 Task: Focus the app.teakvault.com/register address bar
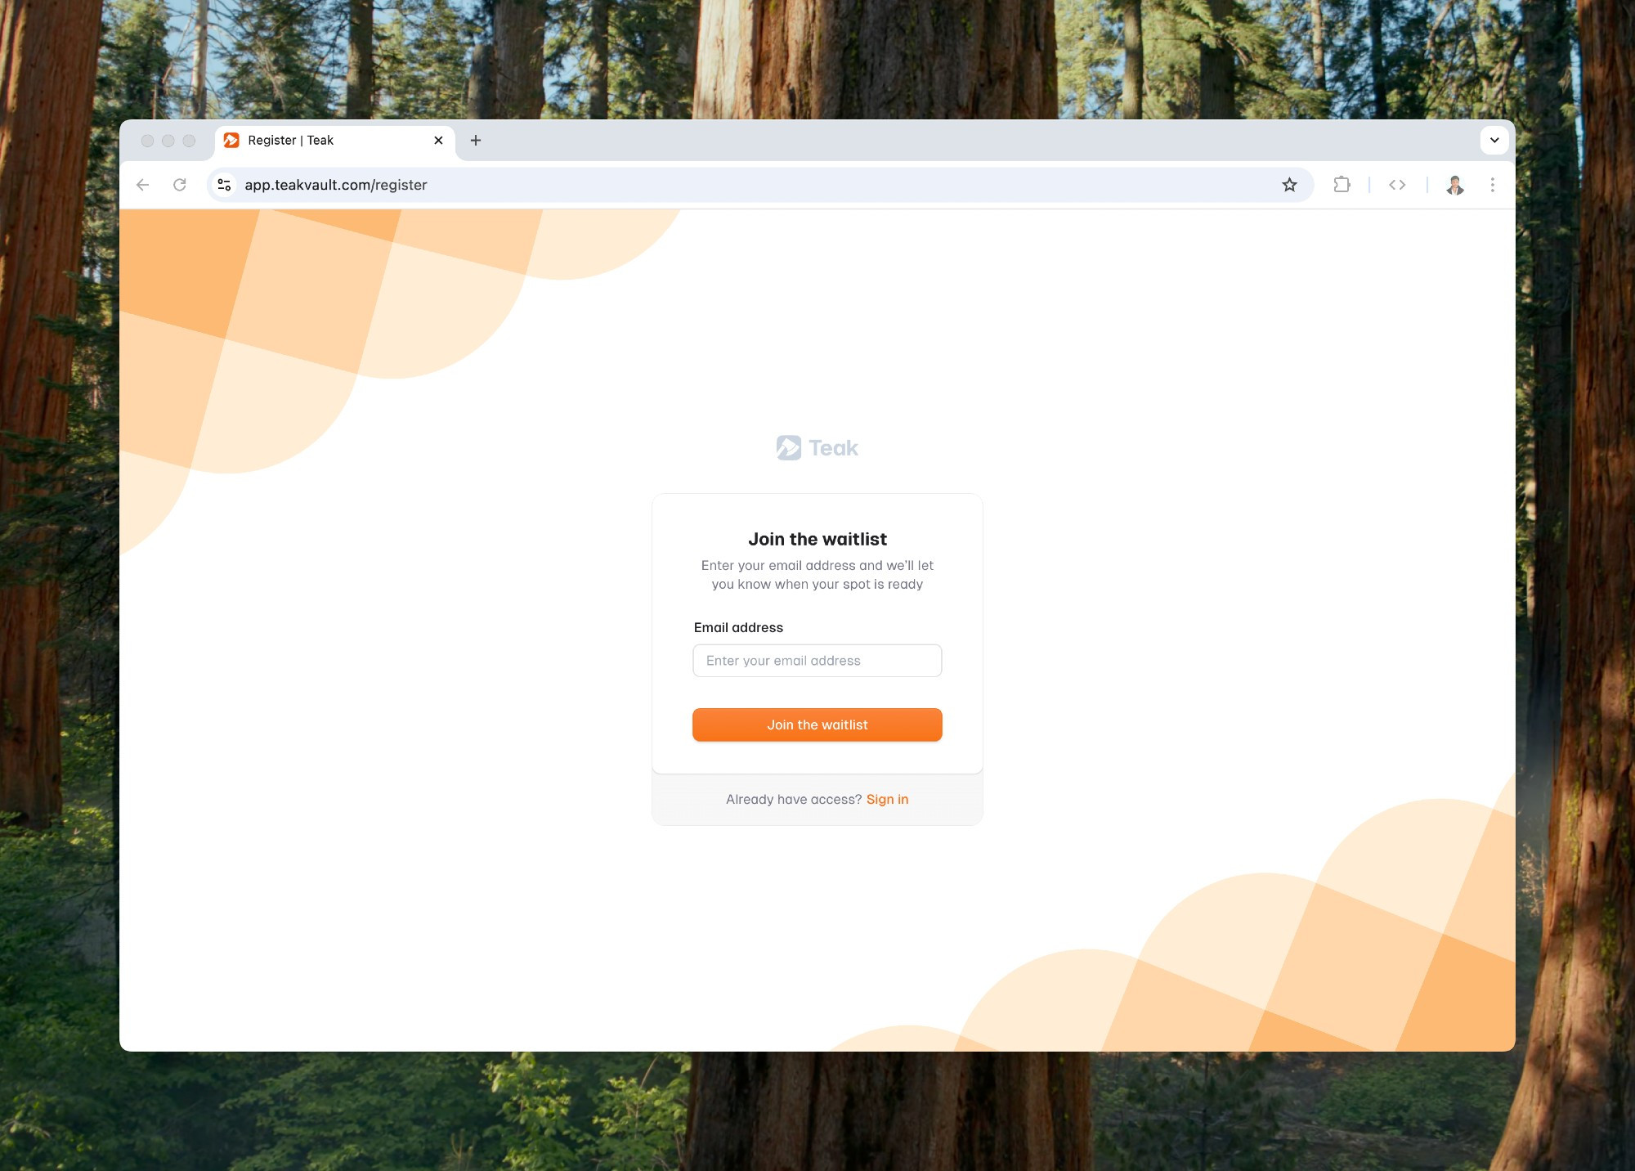click(x=752, y=185)
